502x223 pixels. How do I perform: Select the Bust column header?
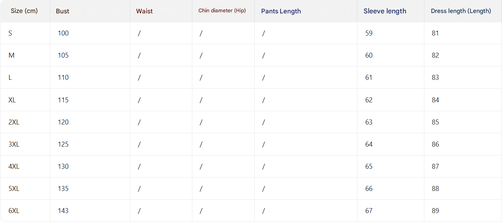(x=62, y=11)
